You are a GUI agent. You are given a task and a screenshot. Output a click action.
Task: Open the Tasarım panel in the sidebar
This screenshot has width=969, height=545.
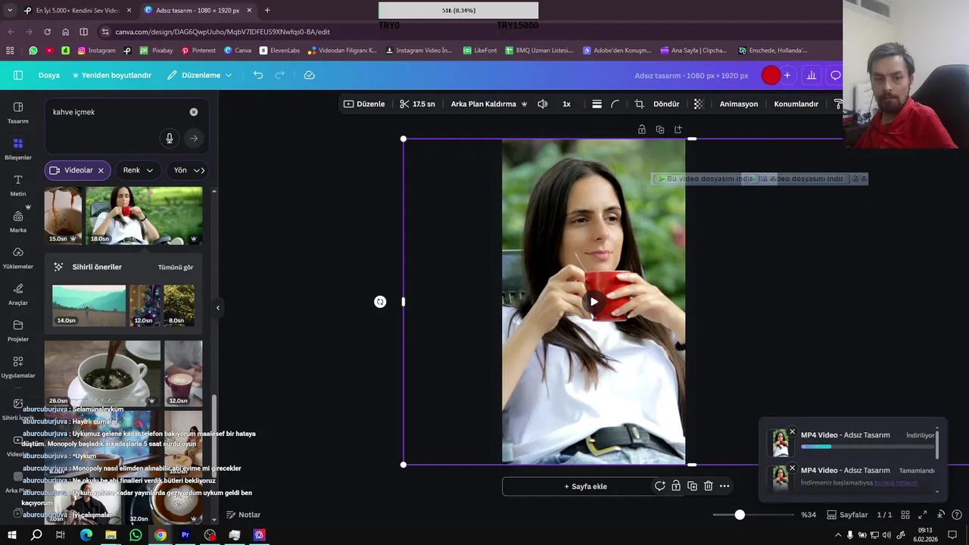(18, 112)
